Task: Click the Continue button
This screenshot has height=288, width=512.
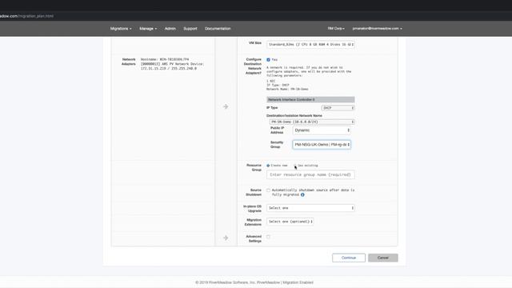Action: click(x=349, y=258)
